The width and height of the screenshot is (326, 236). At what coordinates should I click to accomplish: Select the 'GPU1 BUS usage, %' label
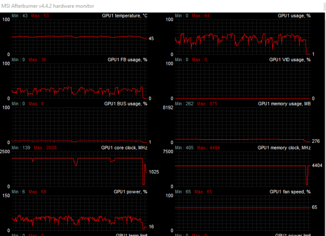click(x=126, y=104)
